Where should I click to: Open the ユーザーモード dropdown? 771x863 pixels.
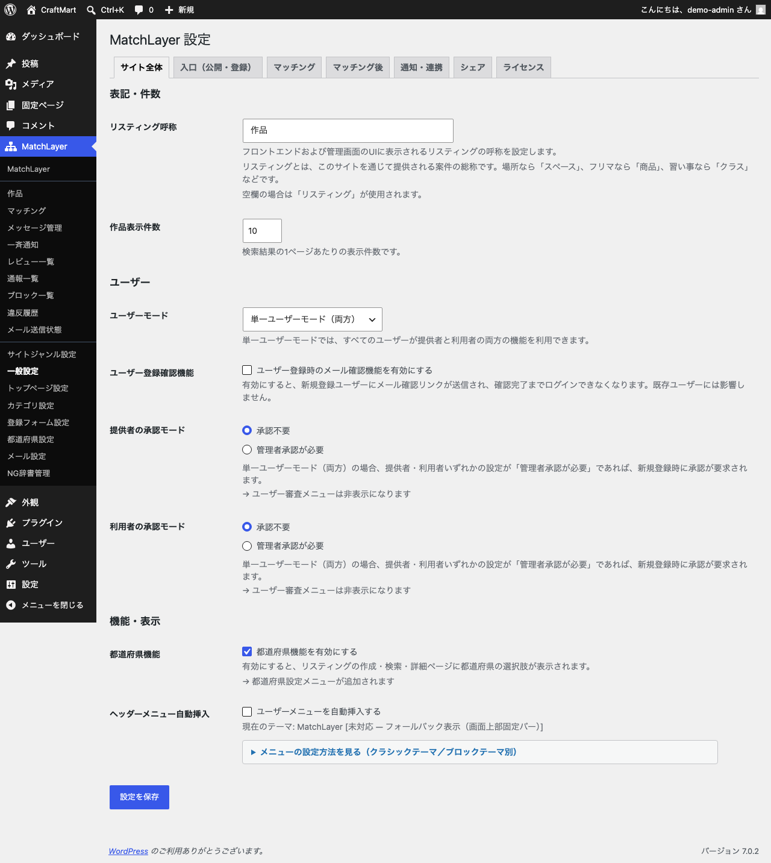313,319
